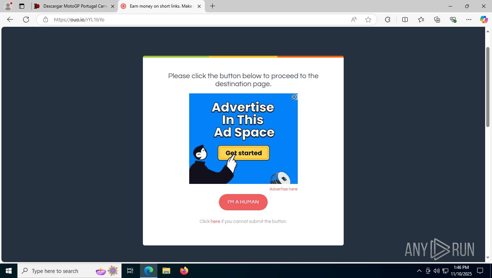Viewport: 492px width, 278px height.
Task: Open the Collections panel
Action: [x=437, y=20]
